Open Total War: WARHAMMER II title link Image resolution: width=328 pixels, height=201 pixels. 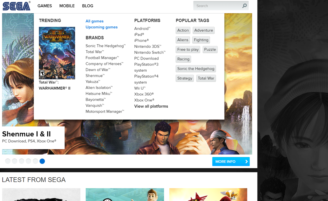pos(55,85)
